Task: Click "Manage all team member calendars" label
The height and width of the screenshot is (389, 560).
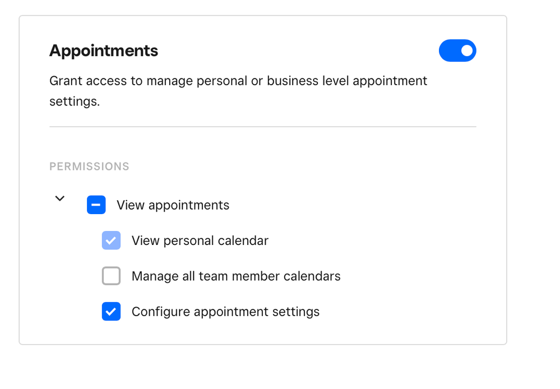Action: [235, 276]
